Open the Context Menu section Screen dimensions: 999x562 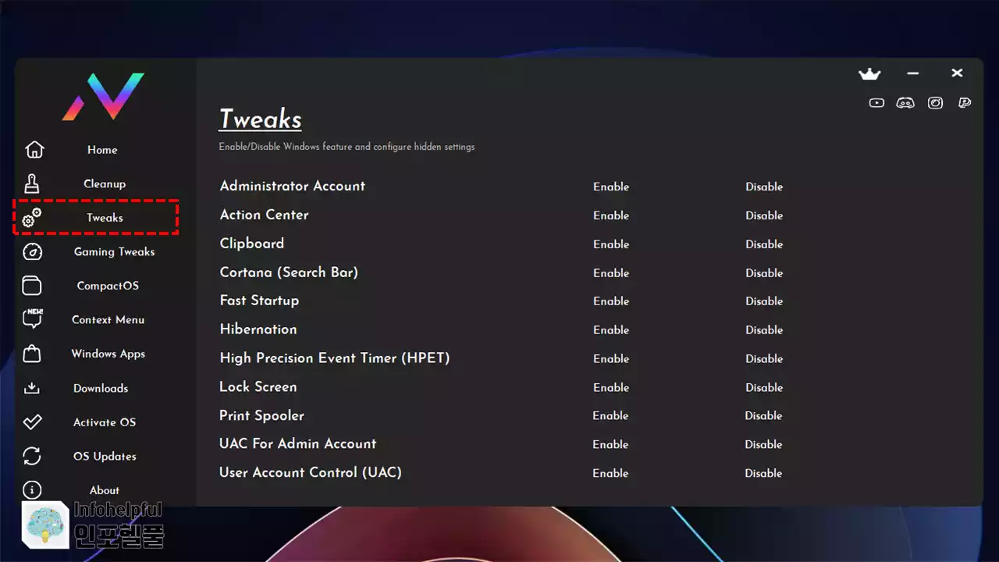108,319
